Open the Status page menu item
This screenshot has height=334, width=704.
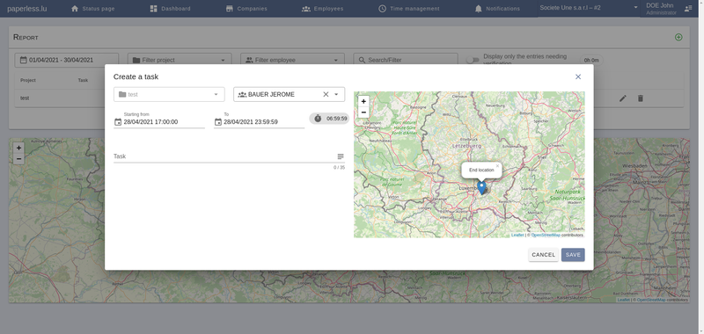click(x=92, y=9)
